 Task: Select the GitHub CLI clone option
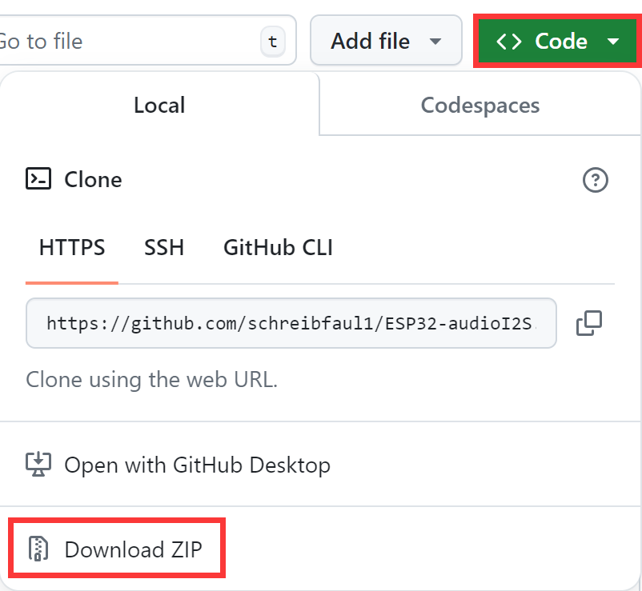[x=278, y=247]
